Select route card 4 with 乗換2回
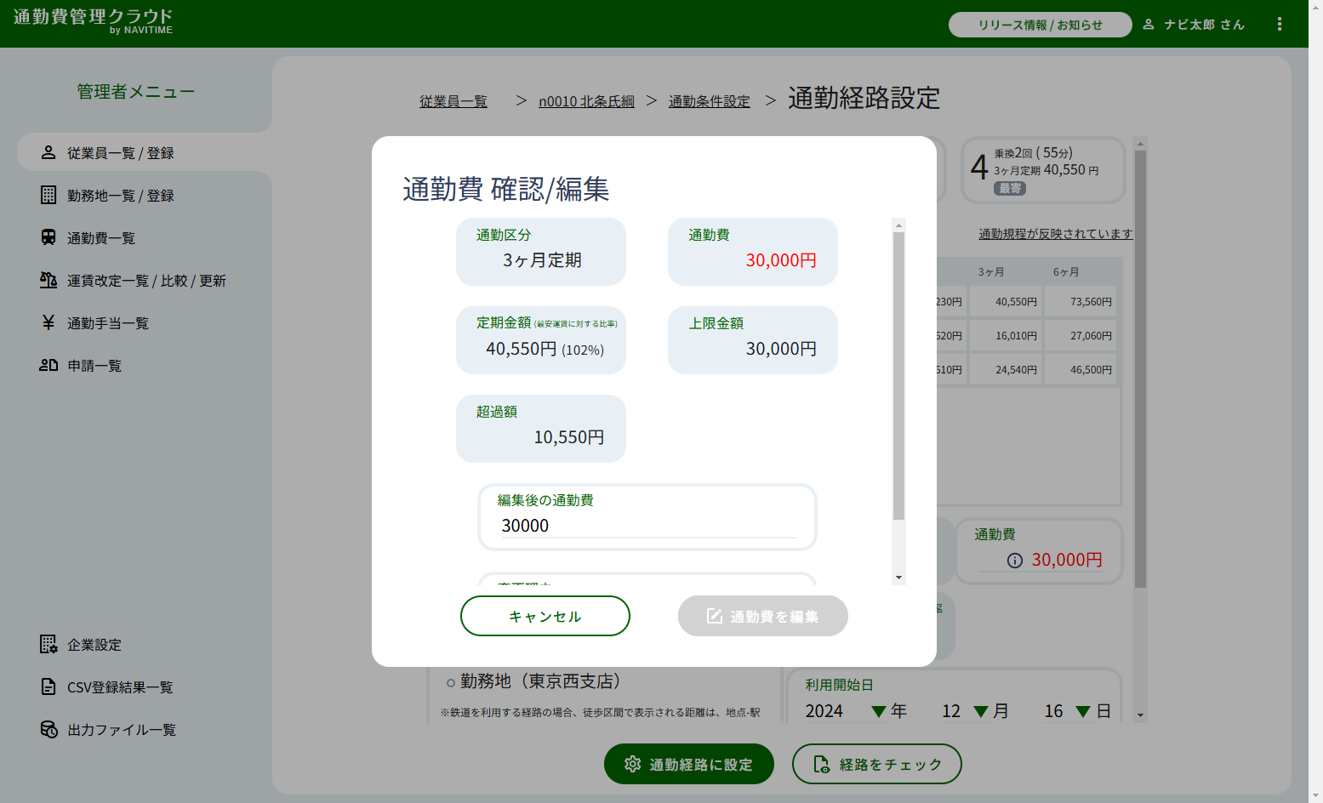 point(1044,170)
